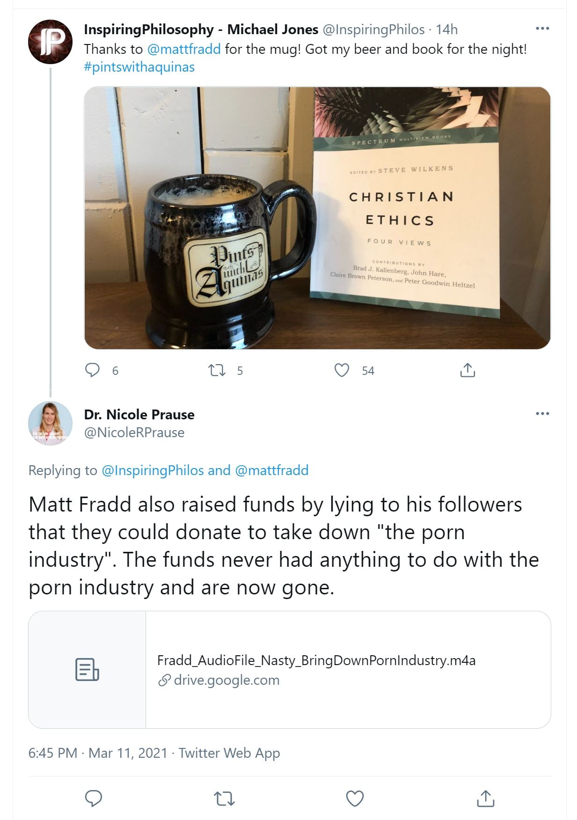The height and width of the screenshot is (820, 577).
Task: Open the Twitter Web App source link
Action: coord(229,753)
